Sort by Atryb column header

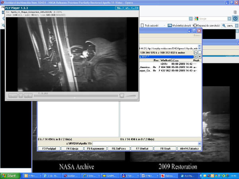pos(196,60)
